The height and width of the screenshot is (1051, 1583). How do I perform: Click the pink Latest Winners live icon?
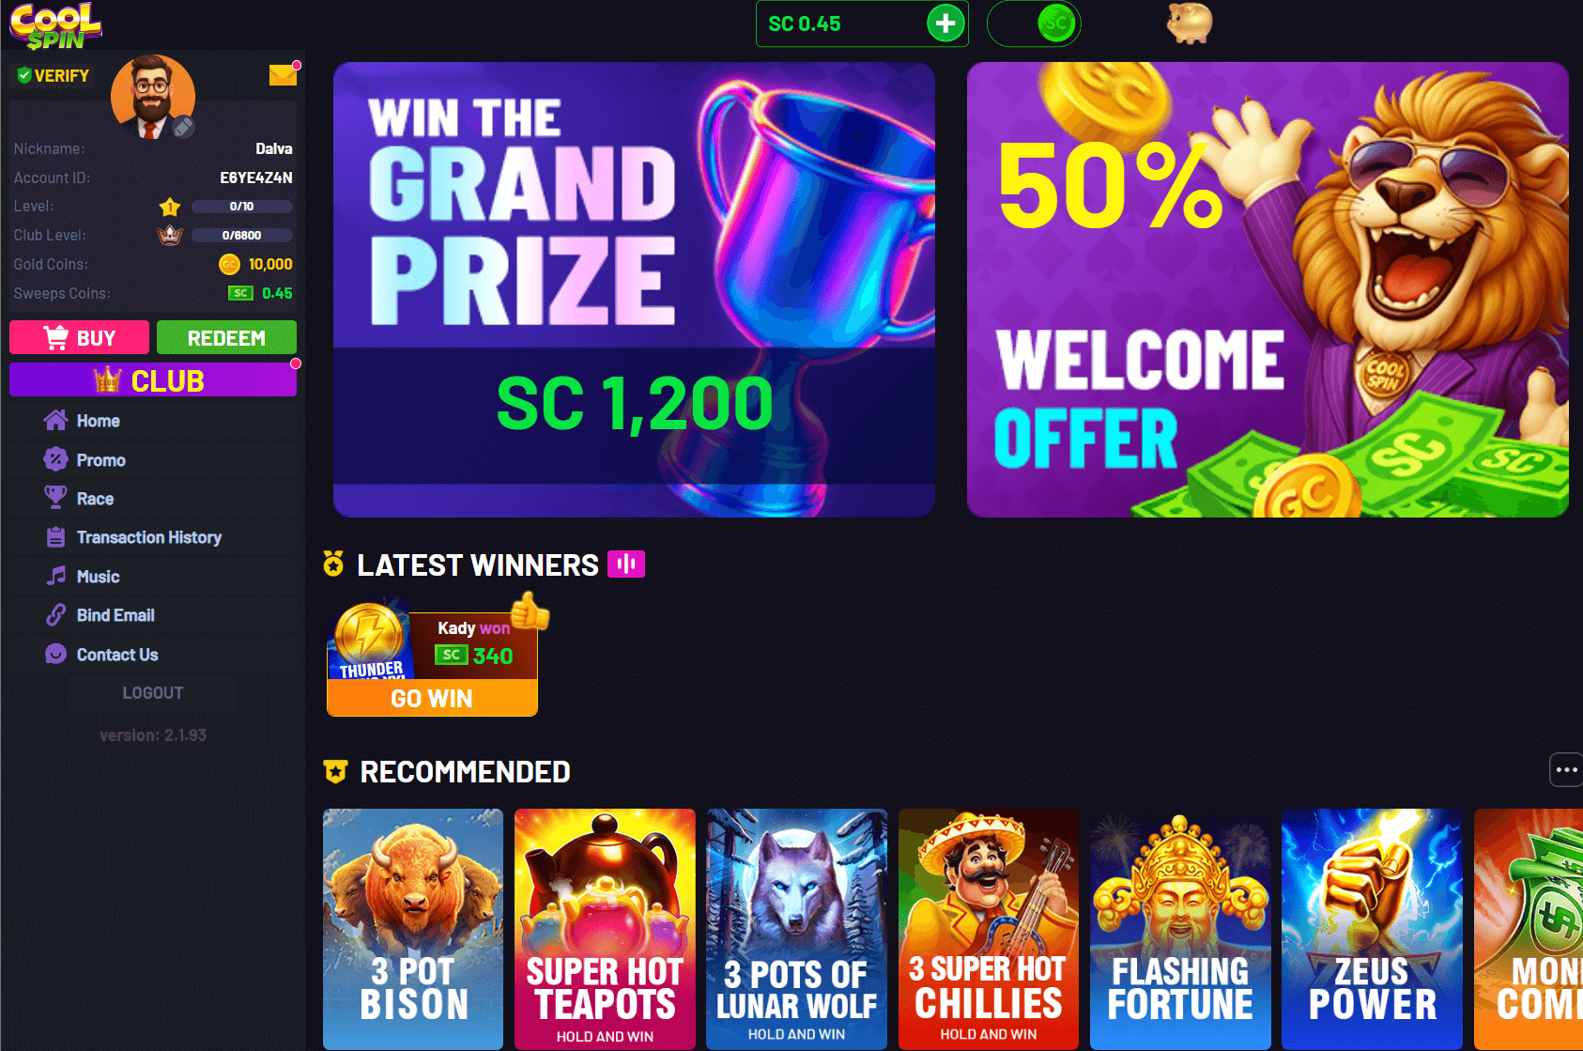point(626,564)
